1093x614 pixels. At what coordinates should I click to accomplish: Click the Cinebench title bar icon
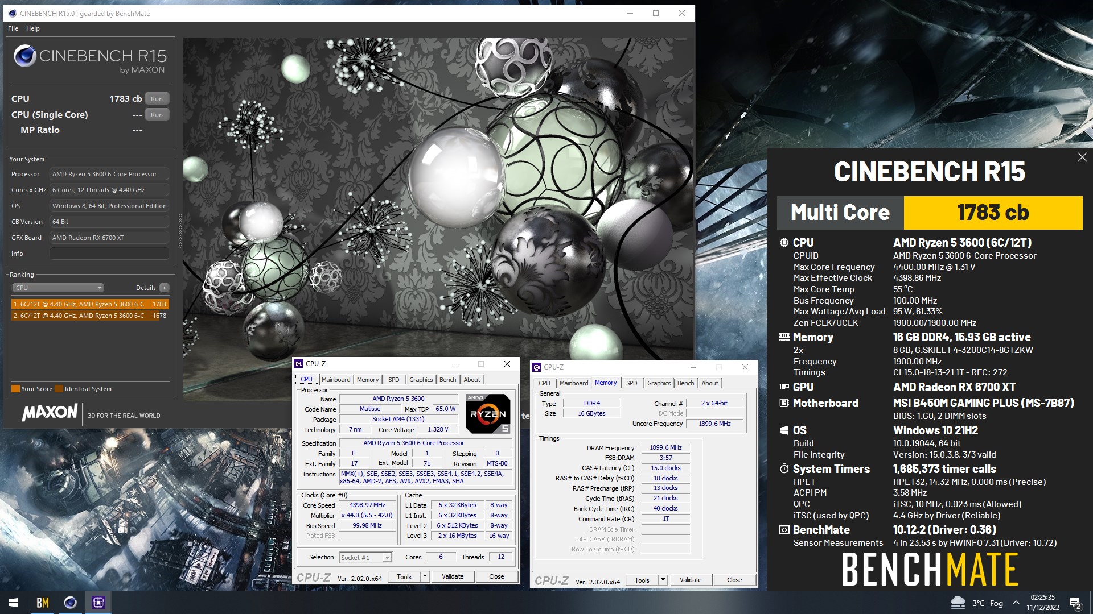click(x=13, y=13)
